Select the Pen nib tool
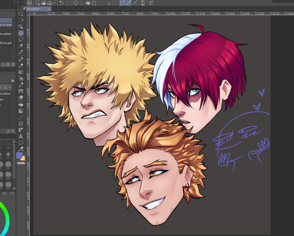 pyautogui.click(x=21, y=59)
